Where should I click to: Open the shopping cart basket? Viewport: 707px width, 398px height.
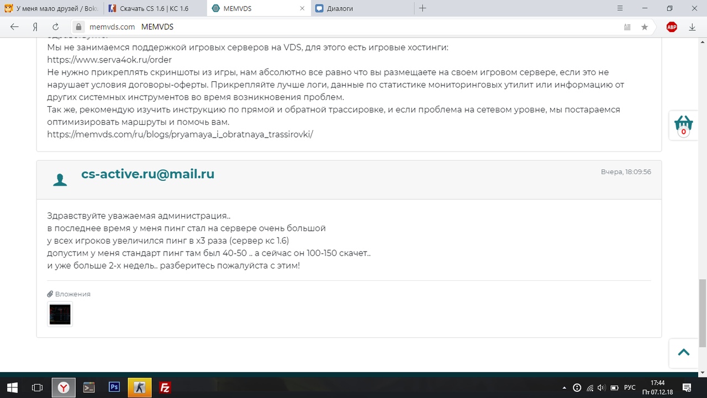point(684,125)
